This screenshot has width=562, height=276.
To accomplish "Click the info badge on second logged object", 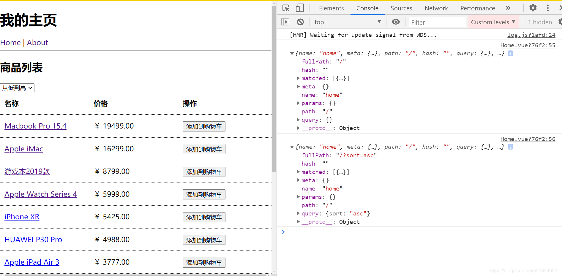I will (510, 147).
